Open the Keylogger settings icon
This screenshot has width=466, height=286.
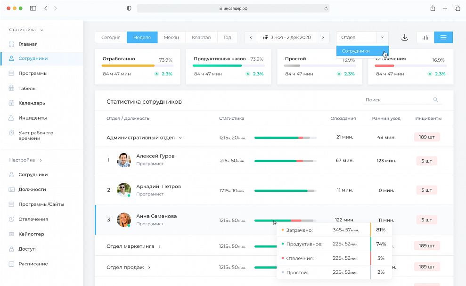click(x=11, y=234)
